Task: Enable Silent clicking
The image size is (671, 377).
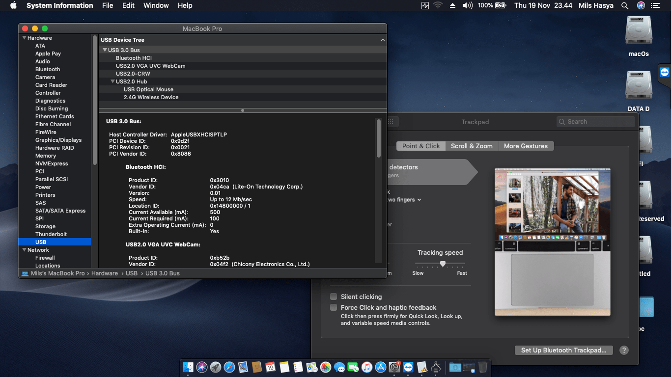Action: point(334,296)
